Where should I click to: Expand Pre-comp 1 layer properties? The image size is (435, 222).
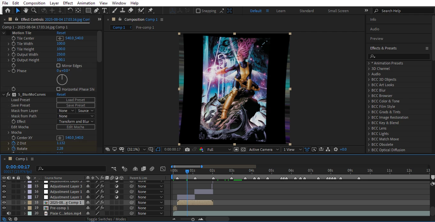(x=25, y=208)
